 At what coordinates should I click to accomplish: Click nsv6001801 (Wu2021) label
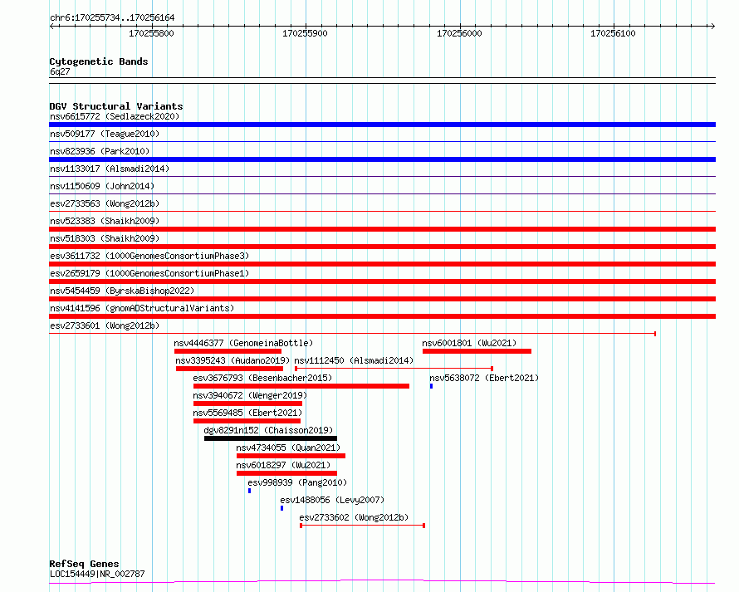469,343
